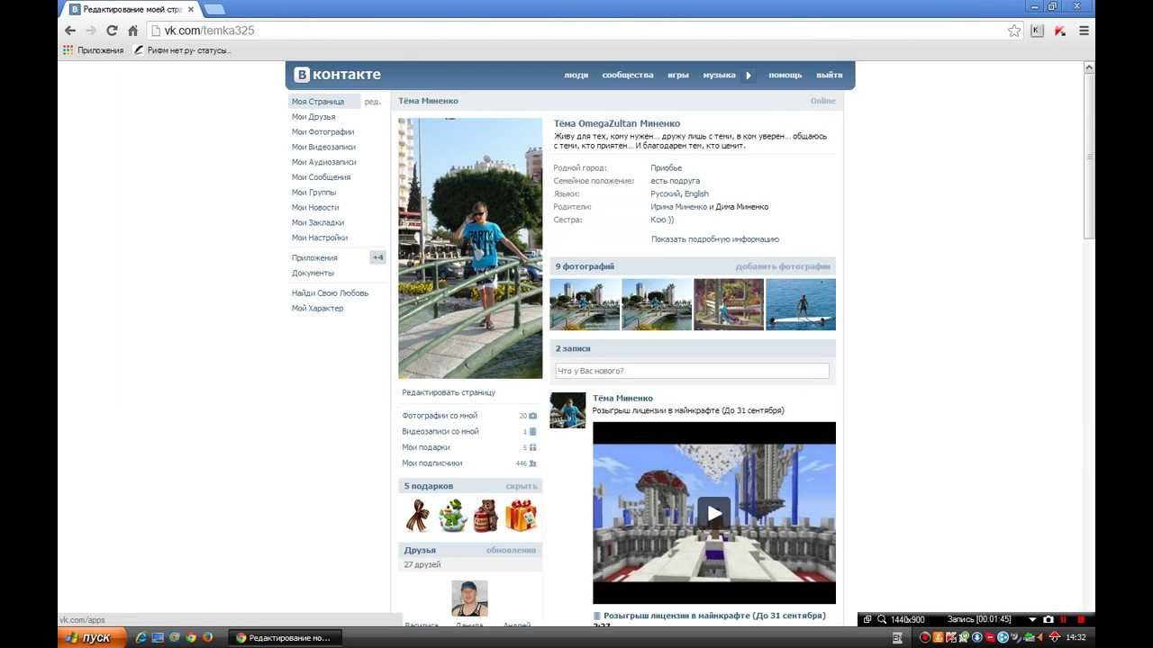Reload the page with refresh icon
The width and height of the screenshot is (1153, 648).
[112, 31]
